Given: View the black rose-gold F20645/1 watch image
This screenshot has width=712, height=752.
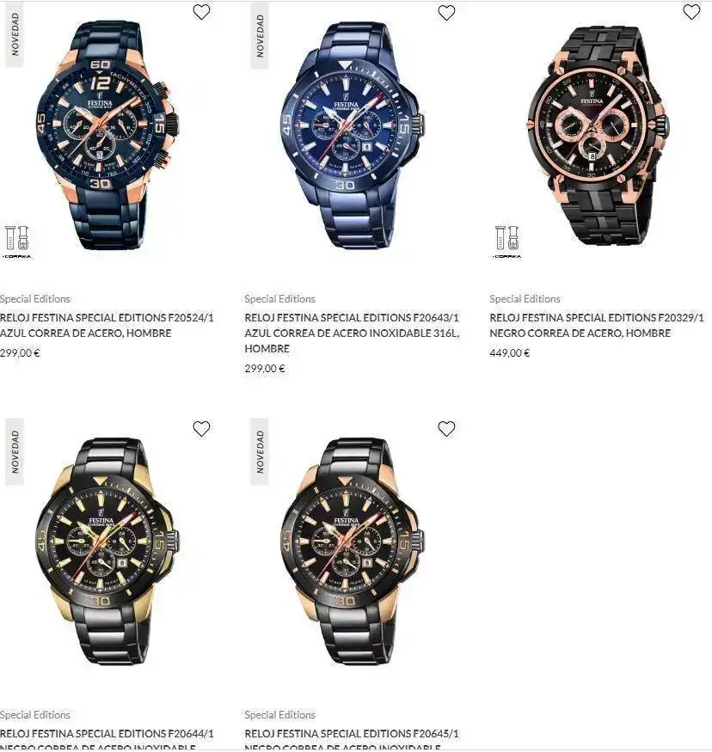Looking at the screenshot, I should (353, 551).
